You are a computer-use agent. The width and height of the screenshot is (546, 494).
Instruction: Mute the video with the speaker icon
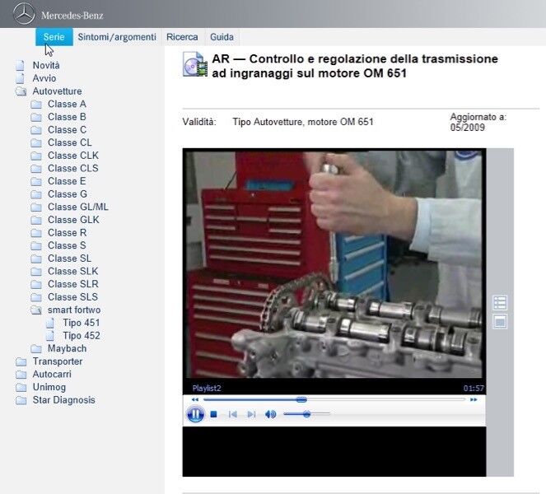[x=270, y=414]
